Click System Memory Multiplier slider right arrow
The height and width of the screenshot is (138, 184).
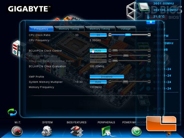point(149,82)
